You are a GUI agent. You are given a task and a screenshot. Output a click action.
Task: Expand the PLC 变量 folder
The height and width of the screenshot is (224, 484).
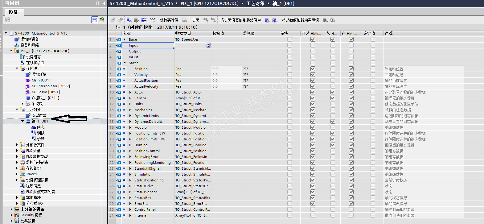17,151
